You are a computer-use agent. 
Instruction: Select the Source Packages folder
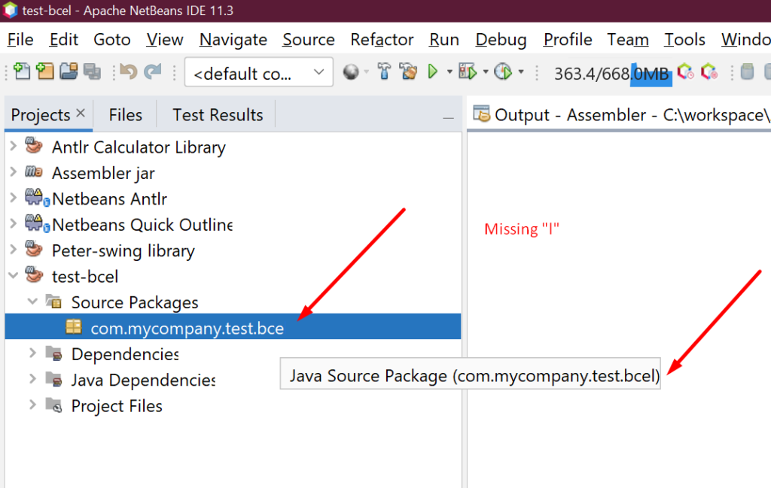click(x=135, y=302)
